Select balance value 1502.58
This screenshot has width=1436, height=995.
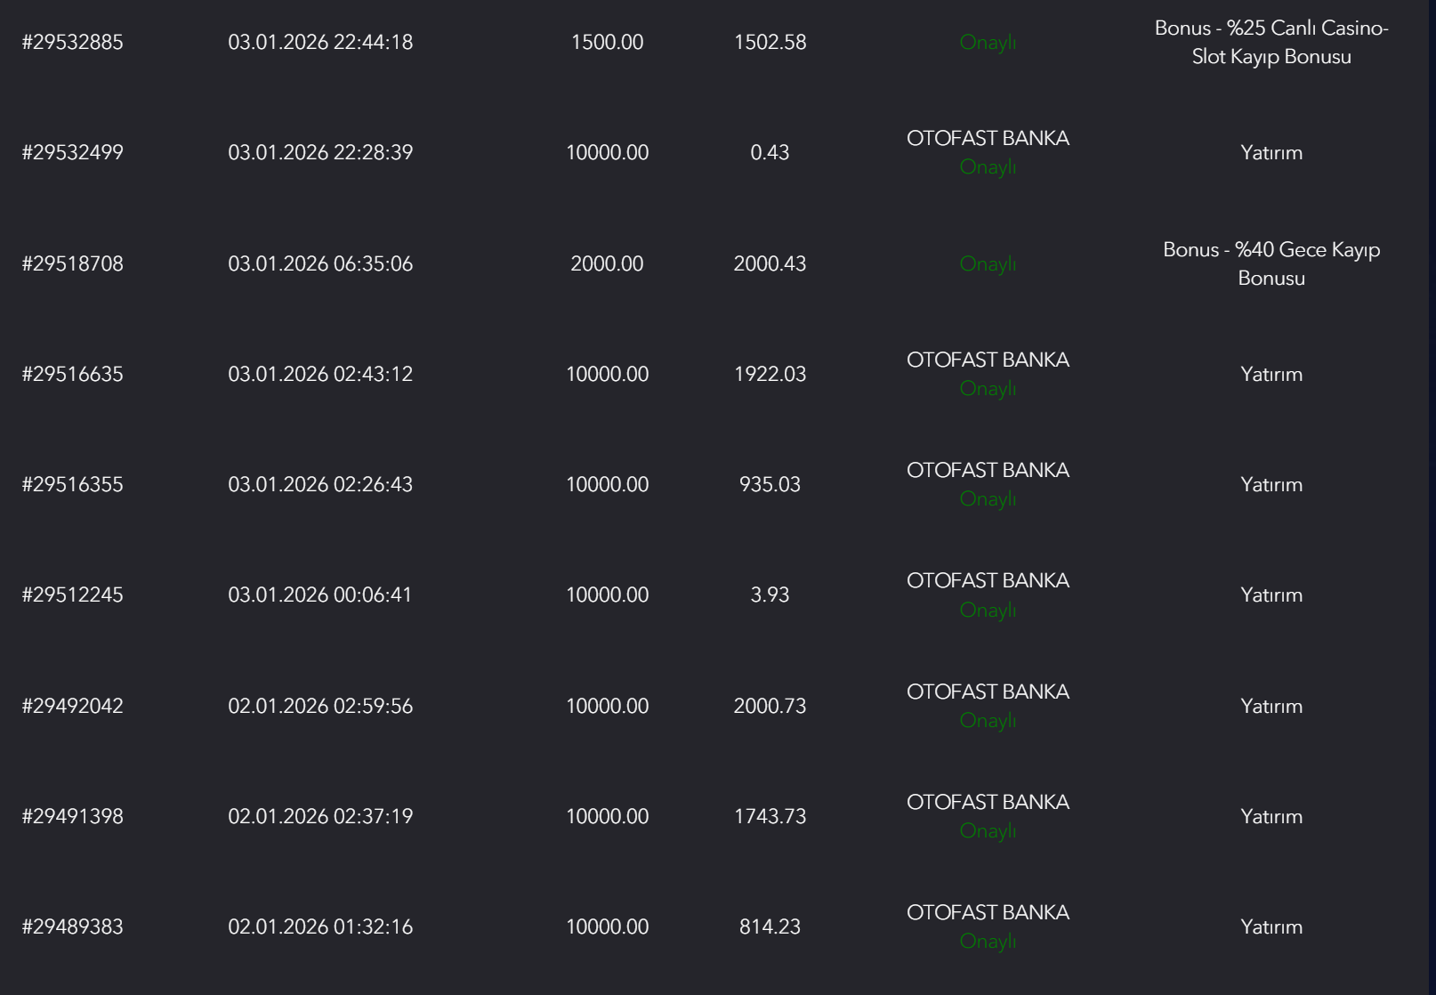point(770,42)
